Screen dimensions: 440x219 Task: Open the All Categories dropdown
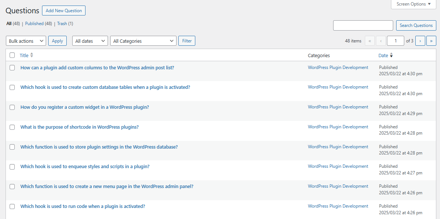pyautogui.click(x=143, y=41)
